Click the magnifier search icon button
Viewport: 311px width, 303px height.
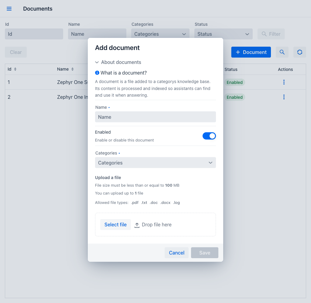click(x=282, y=52)
